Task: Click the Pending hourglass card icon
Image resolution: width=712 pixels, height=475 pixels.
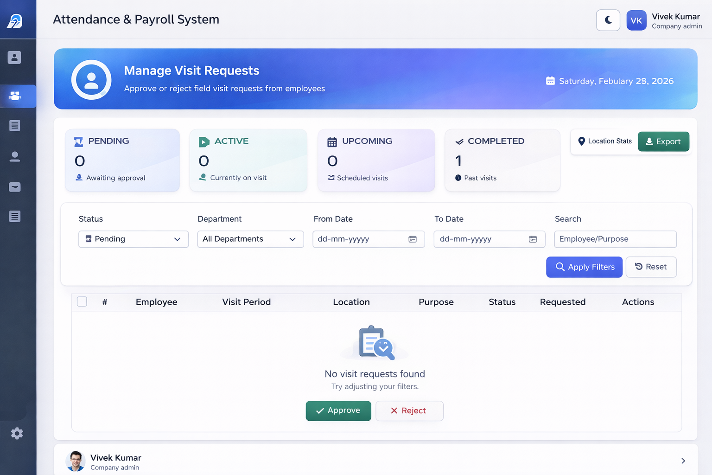Action: [79, 141]
